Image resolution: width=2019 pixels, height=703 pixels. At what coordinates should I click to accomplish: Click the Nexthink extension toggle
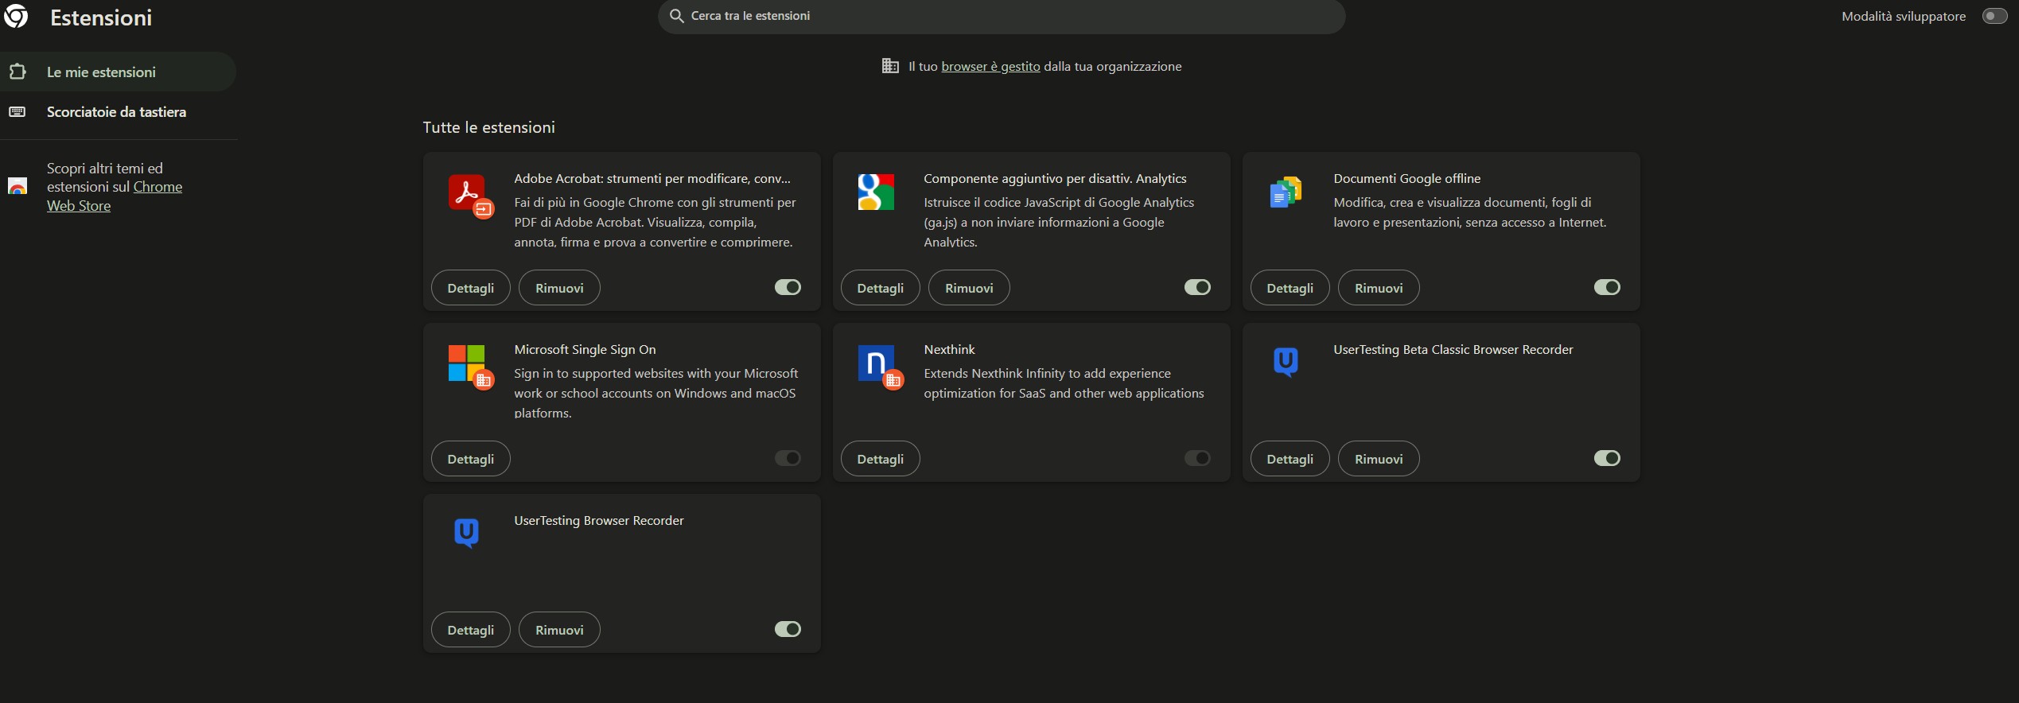tap(1197, 458)
